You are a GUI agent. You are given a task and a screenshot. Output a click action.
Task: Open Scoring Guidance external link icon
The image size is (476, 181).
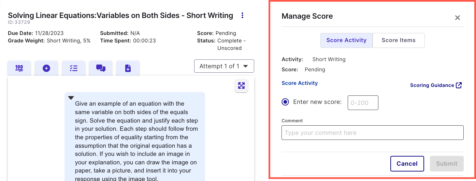[459, 85]
